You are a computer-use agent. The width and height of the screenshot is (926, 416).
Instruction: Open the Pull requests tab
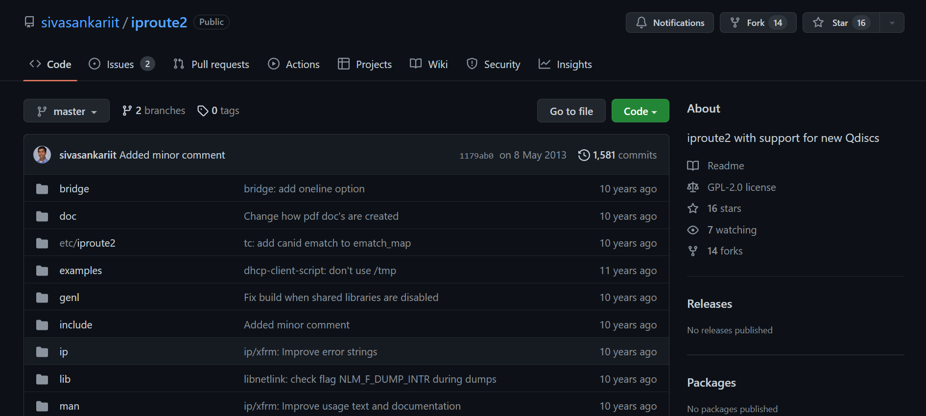tap(211, 65)
